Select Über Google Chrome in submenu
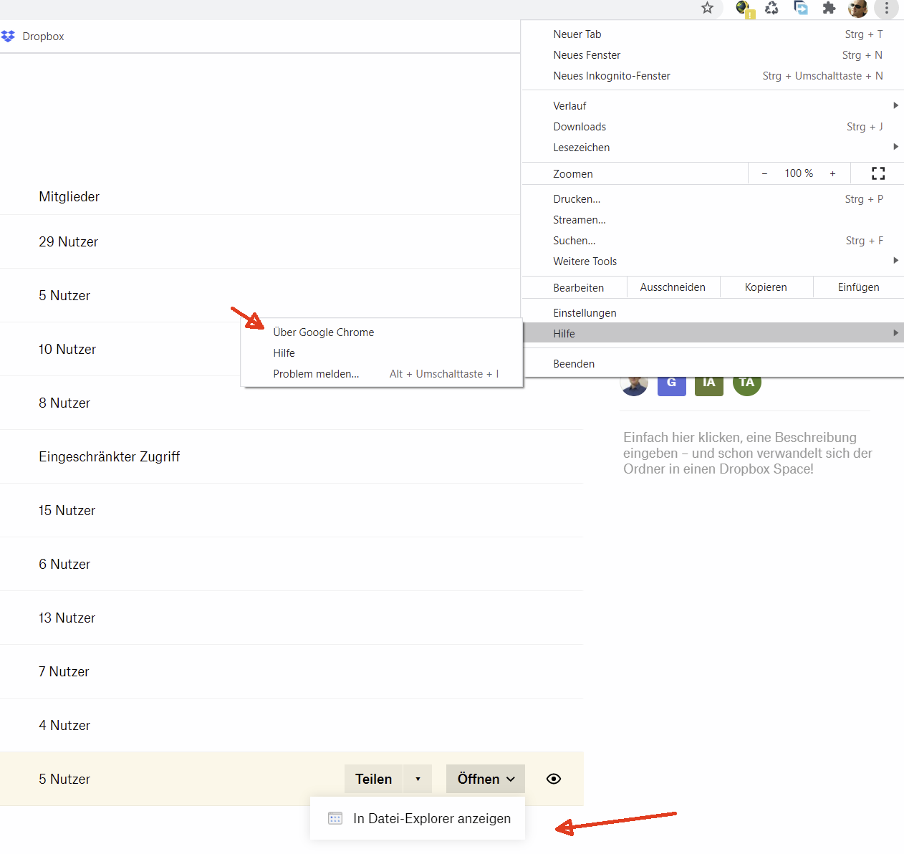 point(382,332)
